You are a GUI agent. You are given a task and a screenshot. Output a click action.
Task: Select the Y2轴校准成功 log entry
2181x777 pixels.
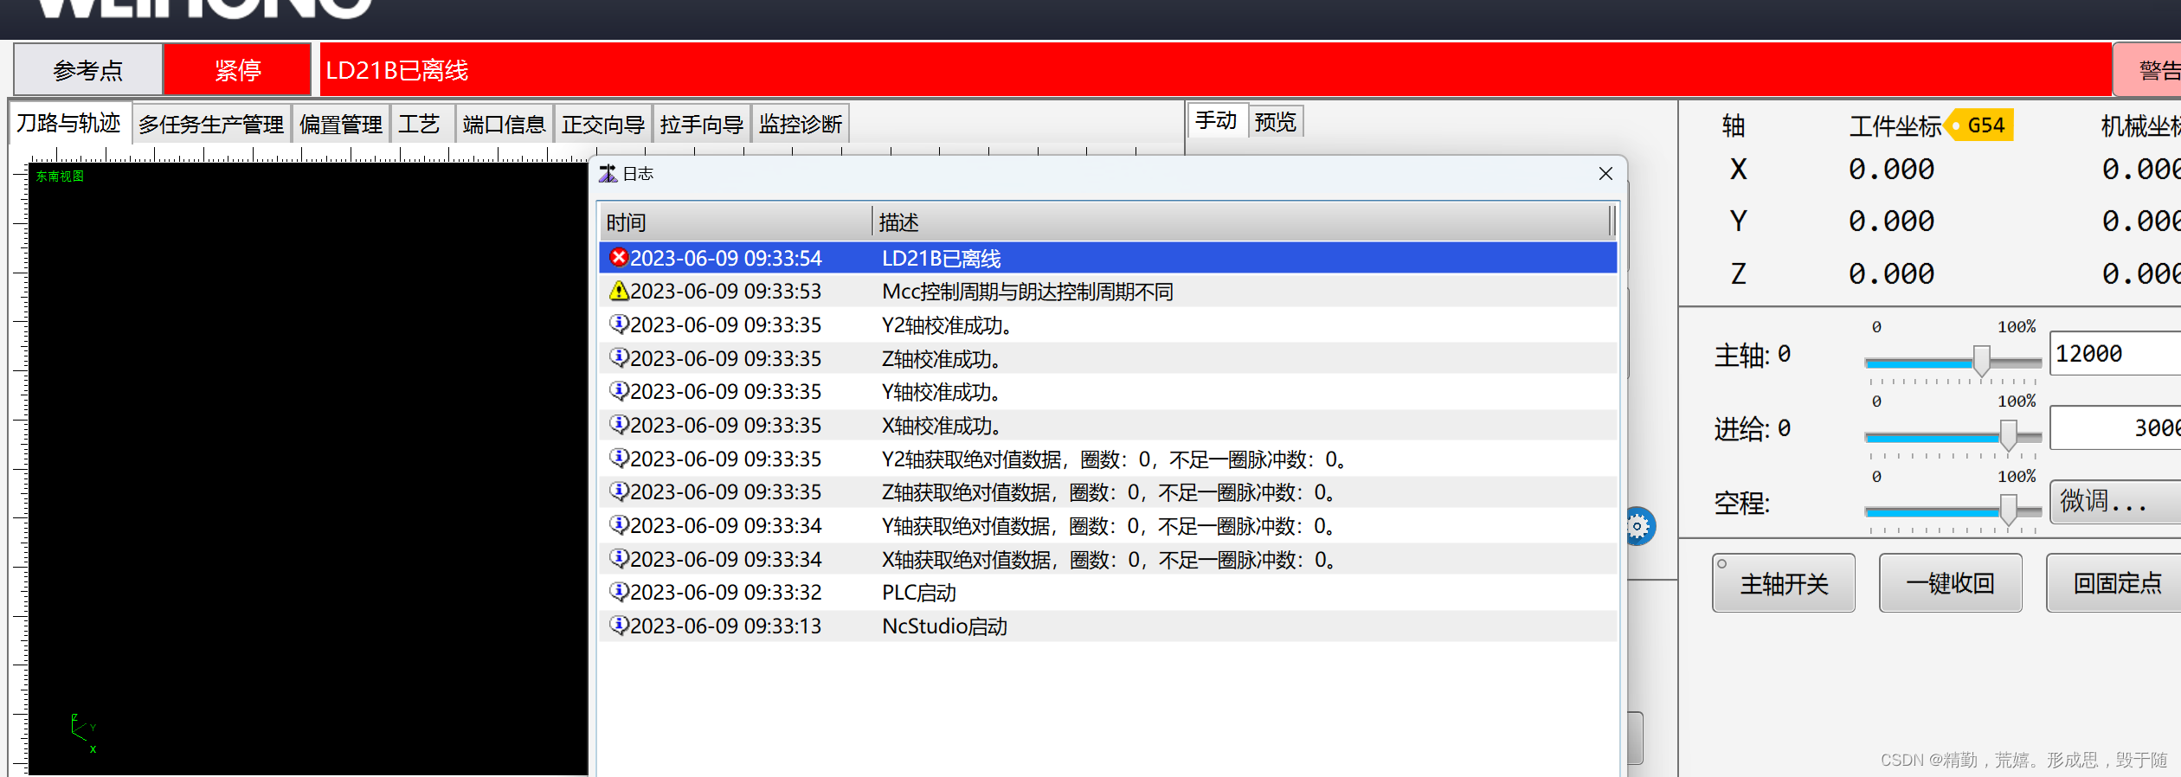point(1108,325)
